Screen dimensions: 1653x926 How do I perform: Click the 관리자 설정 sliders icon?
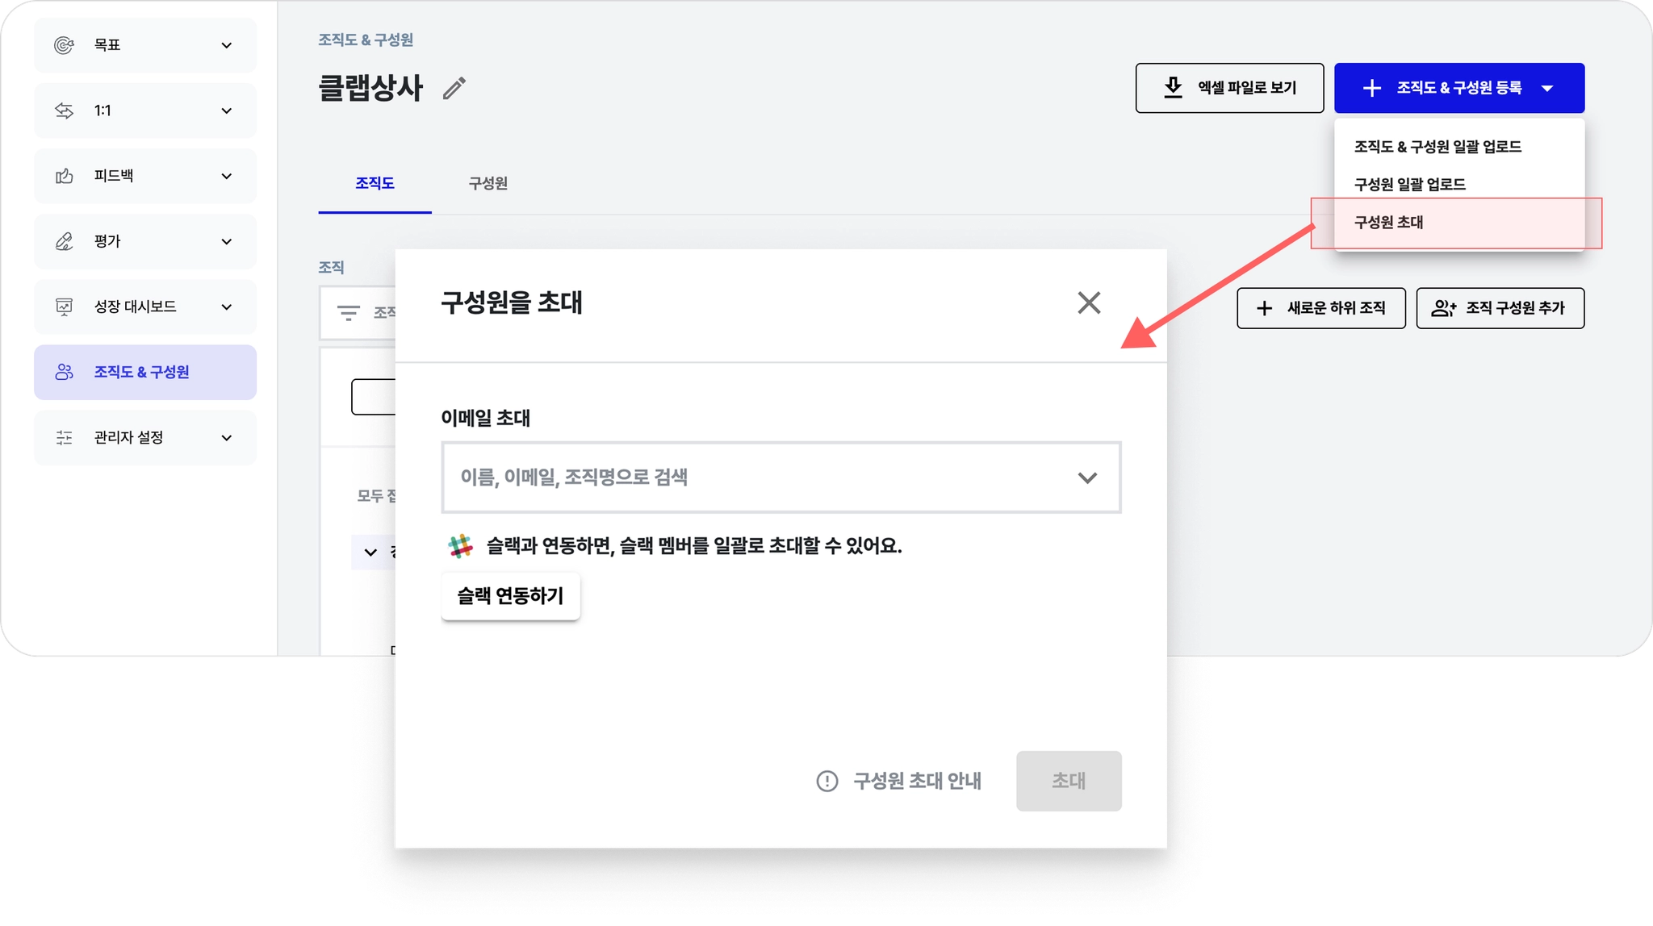tap(64, 437)
